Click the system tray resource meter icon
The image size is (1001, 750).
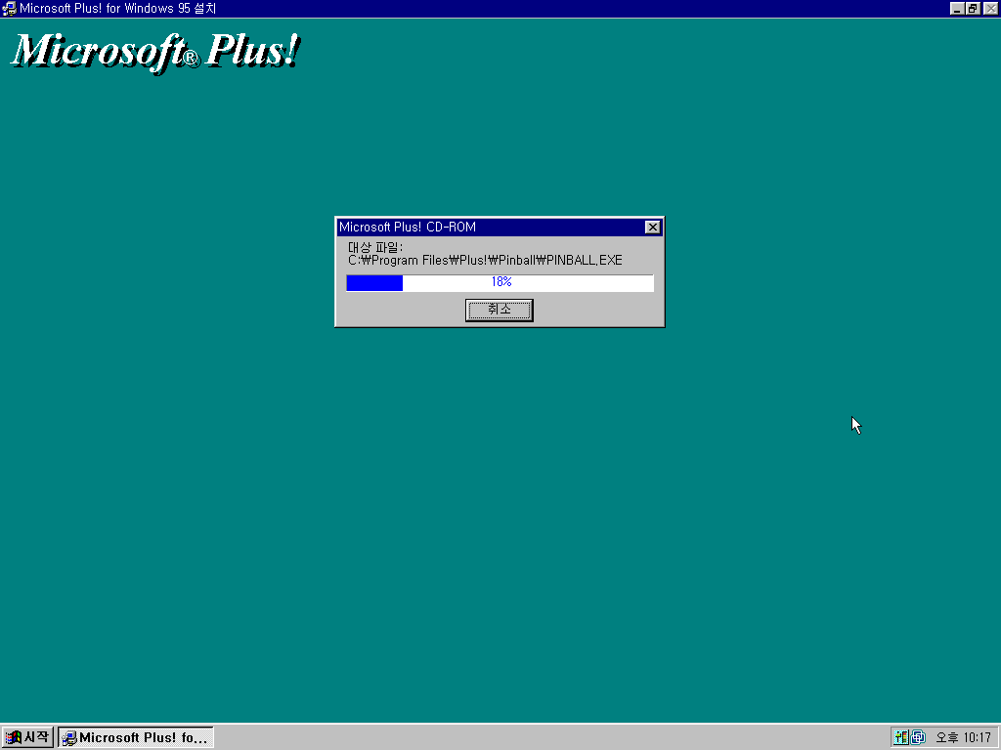pos(900,737)
